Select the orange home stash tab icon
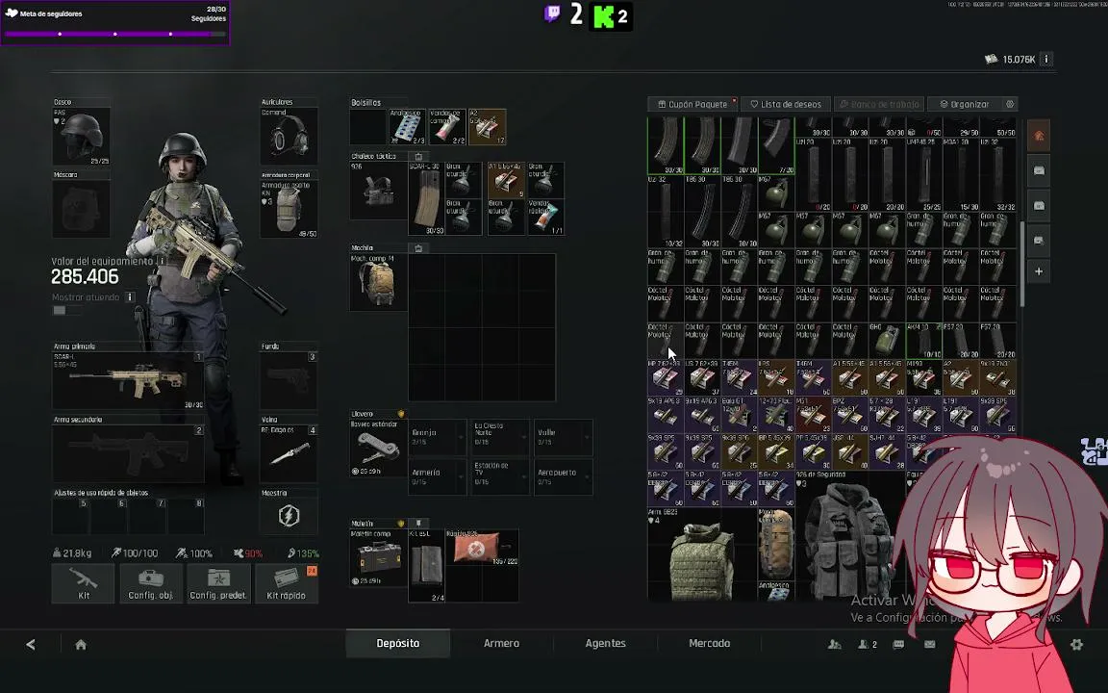 pos(1039,136)
